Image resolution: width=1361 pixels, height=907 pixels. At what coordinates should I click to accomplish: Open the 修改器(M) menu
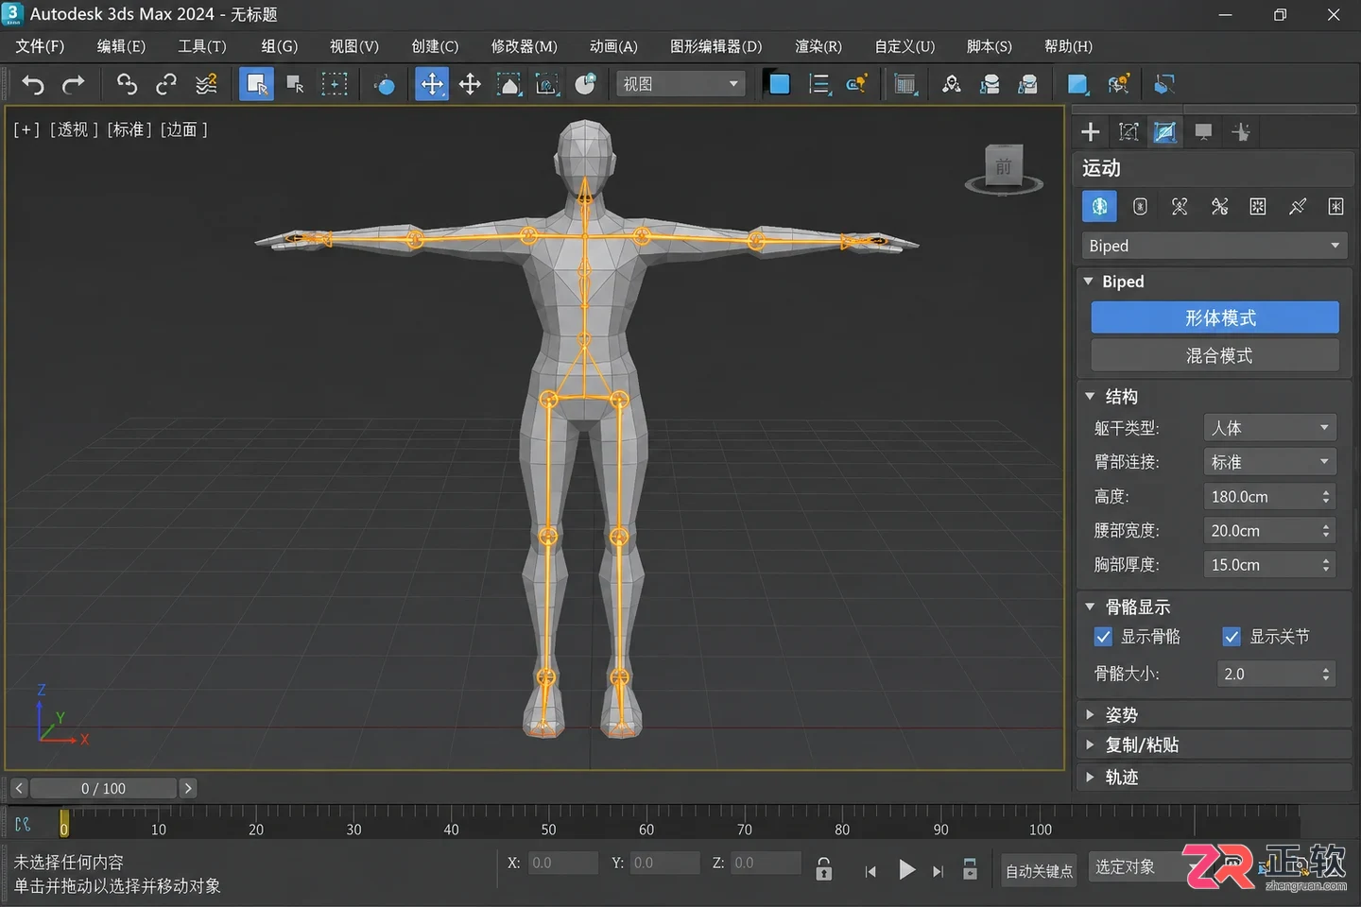coord(524,46)
